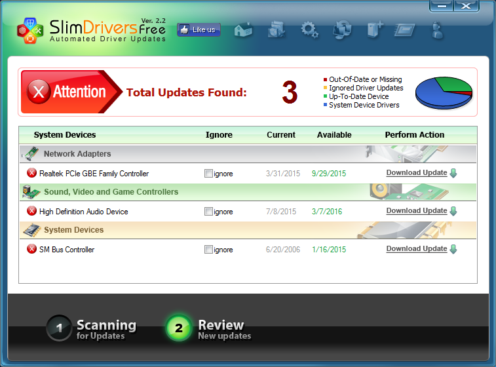Tick ignore checkbox for Realtek PCIe GBE
The image size is (496, 367).
208,174
